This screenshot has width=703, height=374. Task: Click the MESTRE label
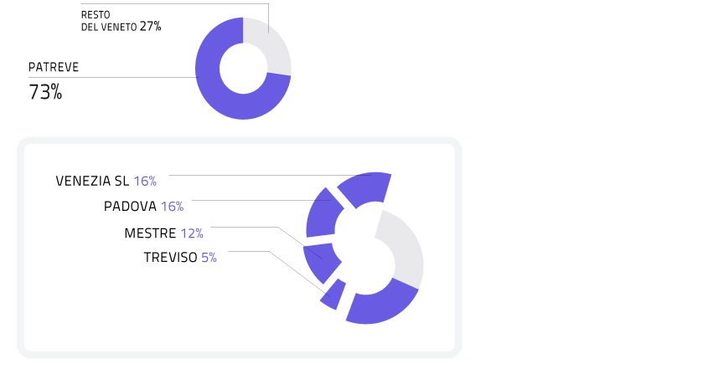150,233
